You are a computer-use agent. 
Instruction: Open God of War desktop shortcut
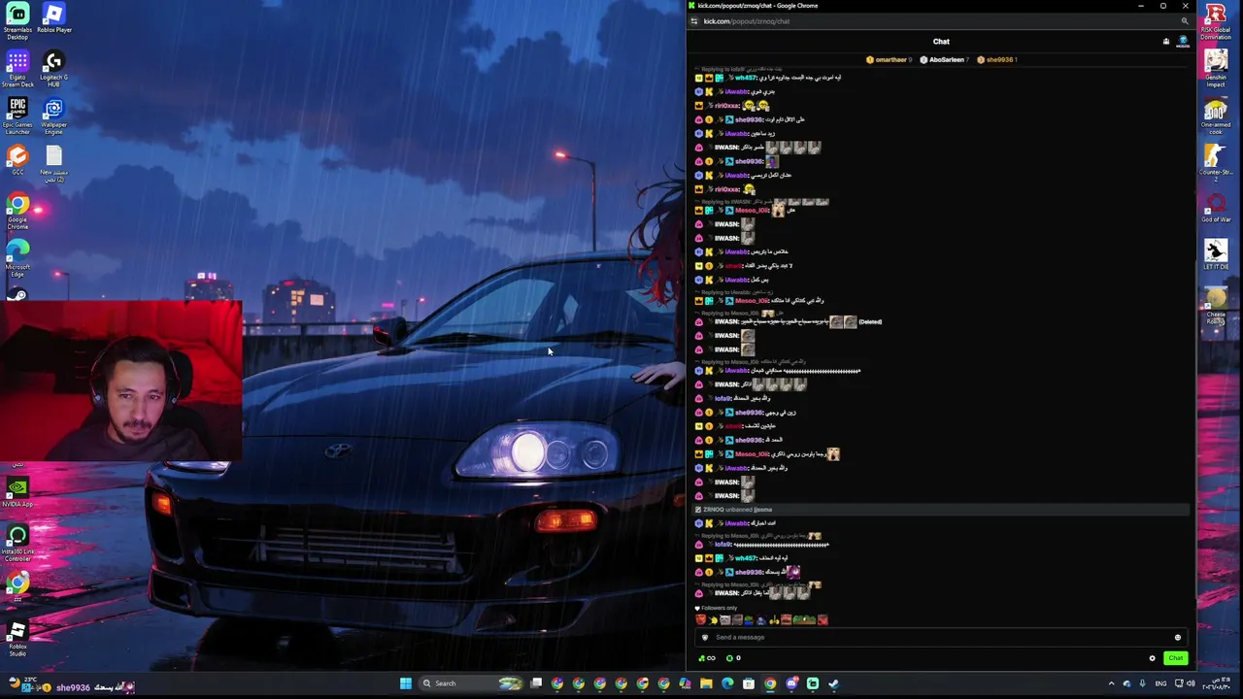[1216, 208]
